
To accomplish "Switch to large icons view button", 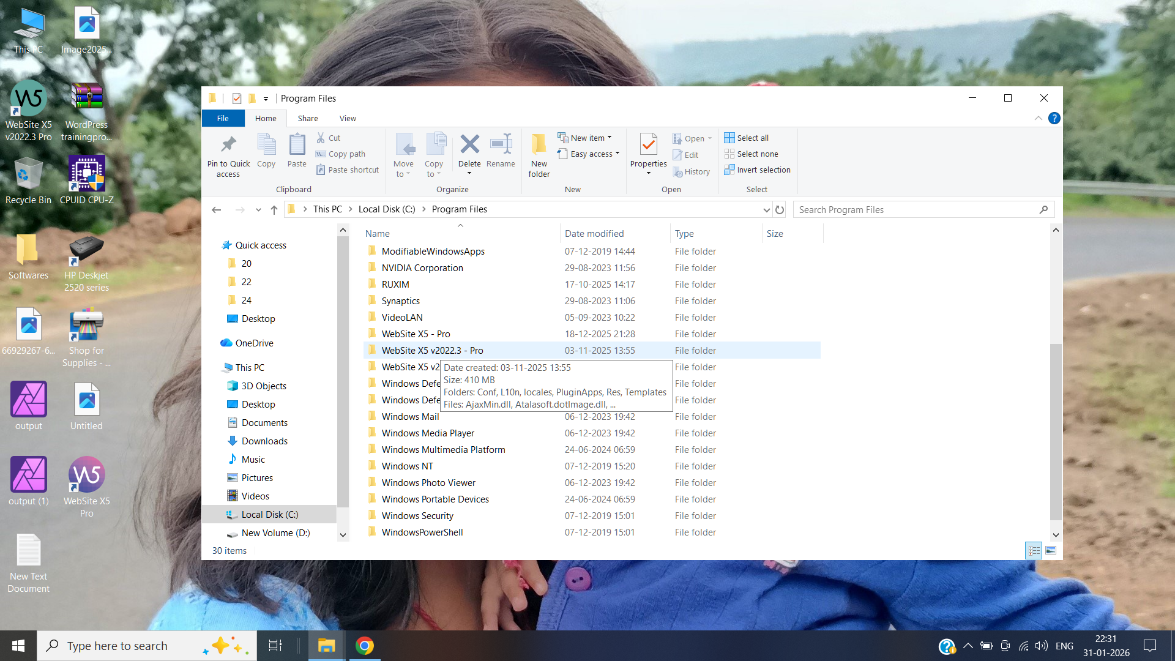I will coord(1051,551).
